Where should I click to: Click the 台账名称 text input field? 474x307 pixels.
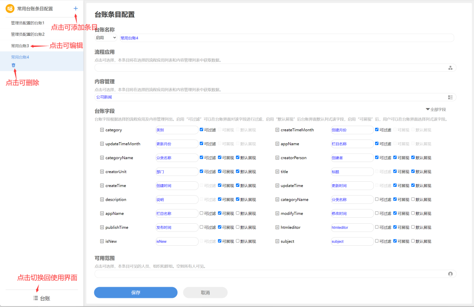click(285, 38)
